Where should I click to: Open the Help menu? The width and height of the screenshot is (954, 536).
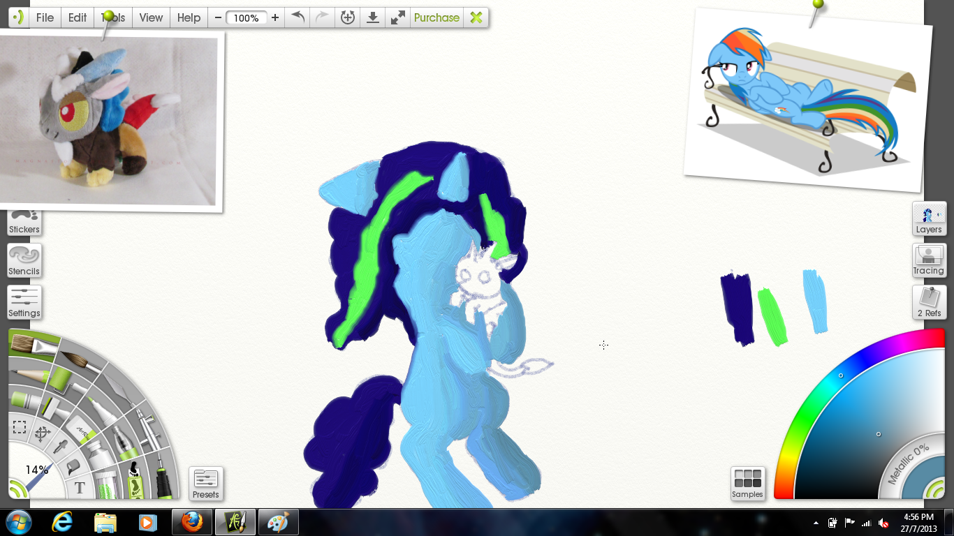coord(189,17)
